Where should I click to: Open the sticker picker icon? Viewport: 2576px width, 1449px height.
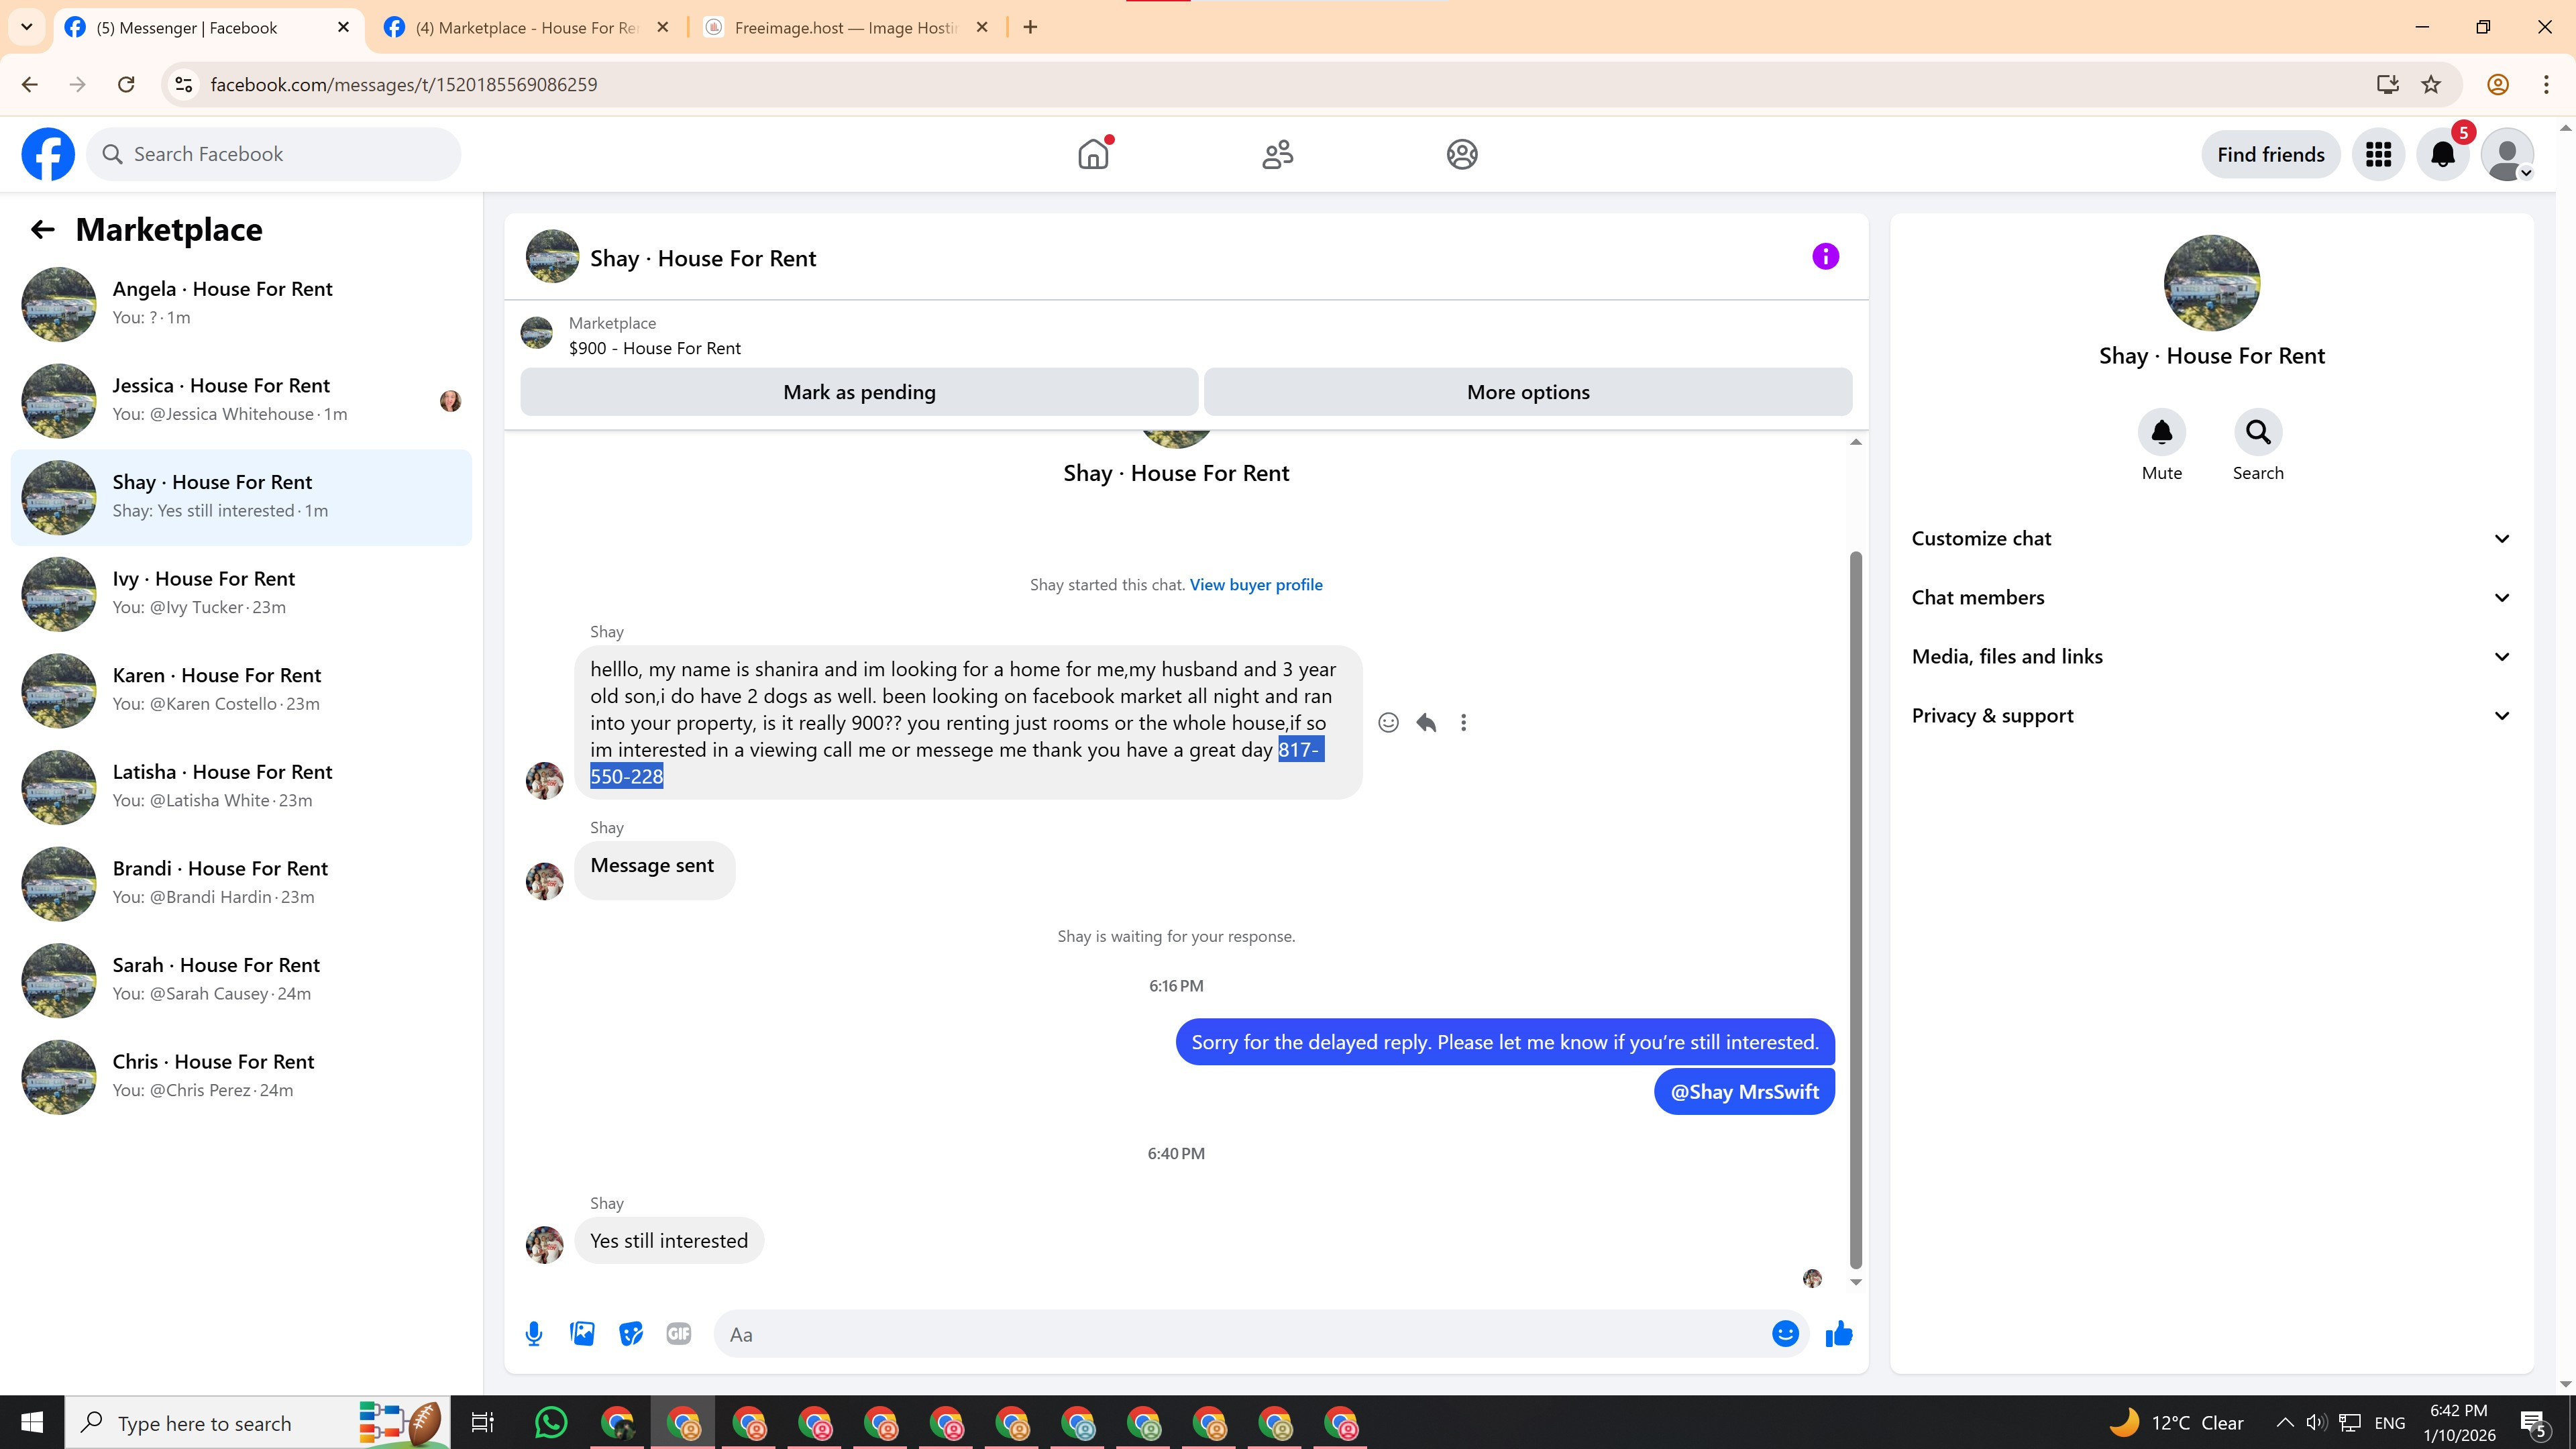(x=630, y=1334)
